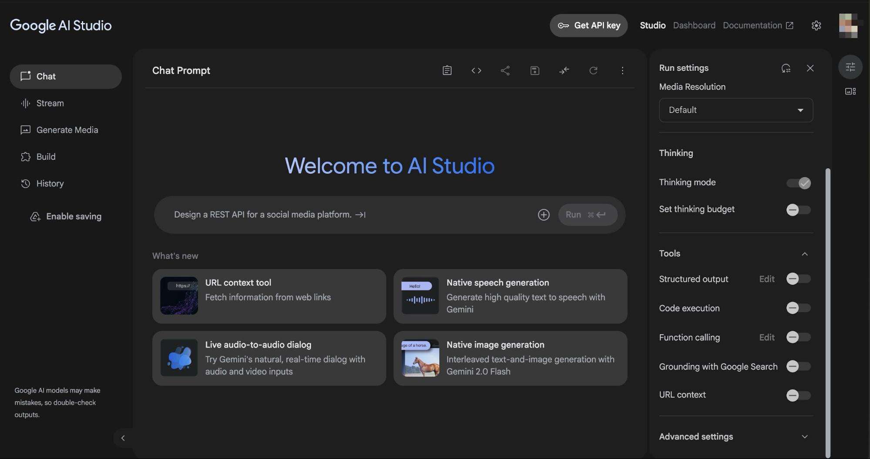This screenshot has height=459, width=870.
Task: Click the tab arrow after prompt suggestion
Action: coord(360,215)
